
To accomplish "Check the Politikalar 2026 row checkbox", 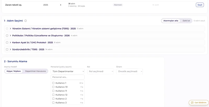I will pos(7,36).
